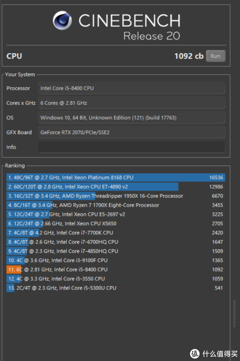Select ranking row Xeon CPU E7-4890 v2
The height and width of the screenshot is (361, 240).
(116, 187)
